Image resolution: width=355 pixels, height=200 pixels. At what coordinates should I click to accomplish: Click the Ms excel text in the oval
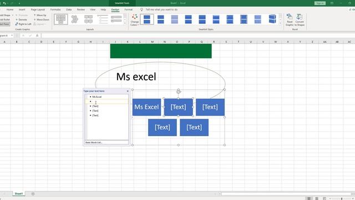coord(136,77)
